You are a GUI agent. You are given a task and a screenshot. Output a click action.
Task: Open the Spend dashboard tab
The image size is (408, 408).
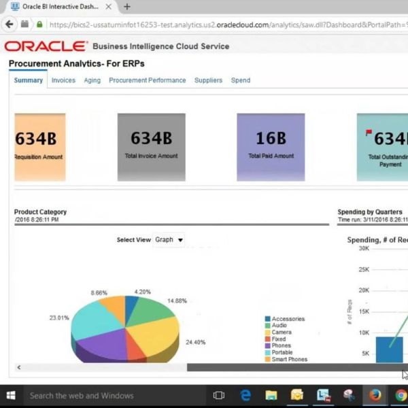tap(241, 80)
